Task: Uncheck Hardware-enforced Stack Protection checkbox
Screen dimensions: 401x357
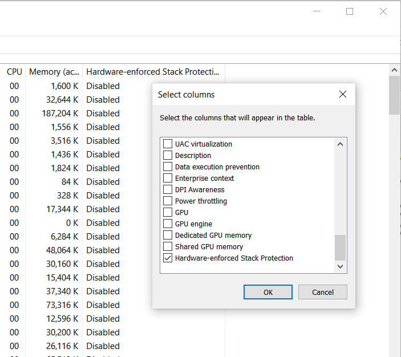Action: click(x=168, y=258)
